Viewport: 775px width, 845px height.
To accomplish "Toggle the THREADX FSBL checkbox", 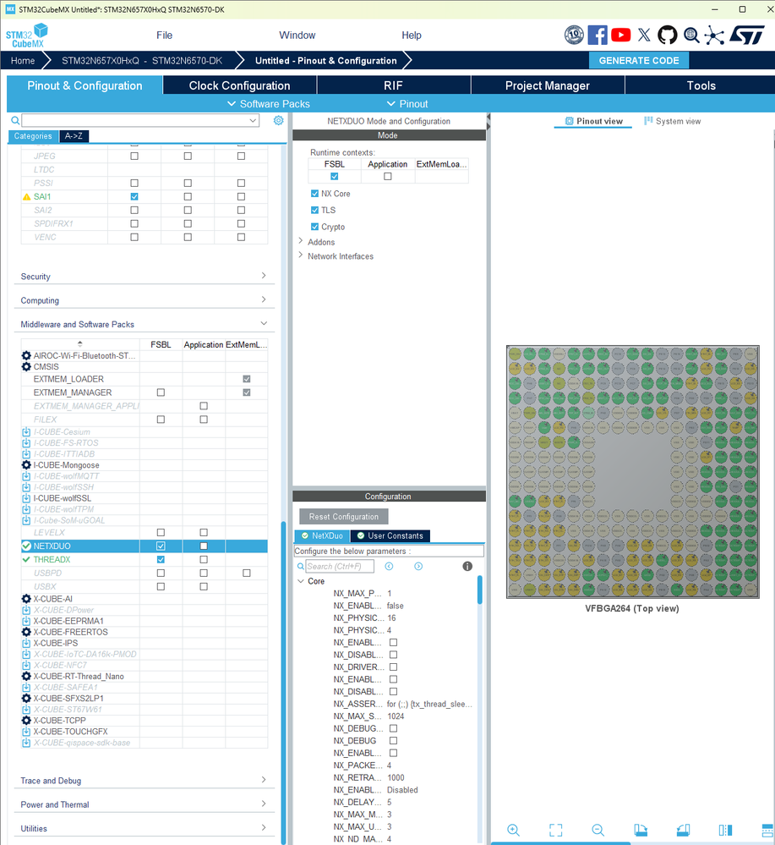I will (x=161, y=559).
